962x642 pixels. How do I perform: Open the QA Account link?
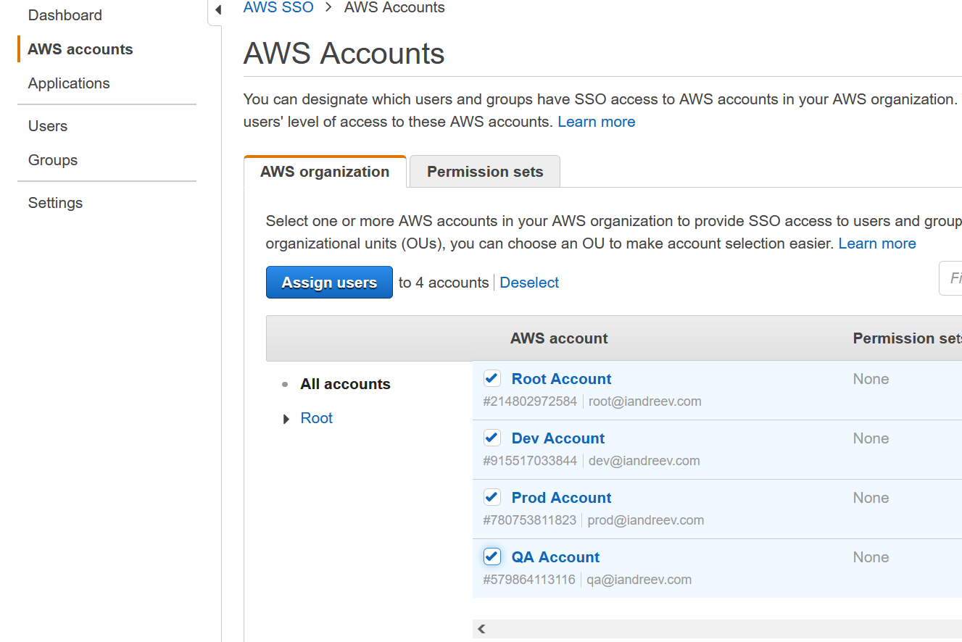(555, 557)
